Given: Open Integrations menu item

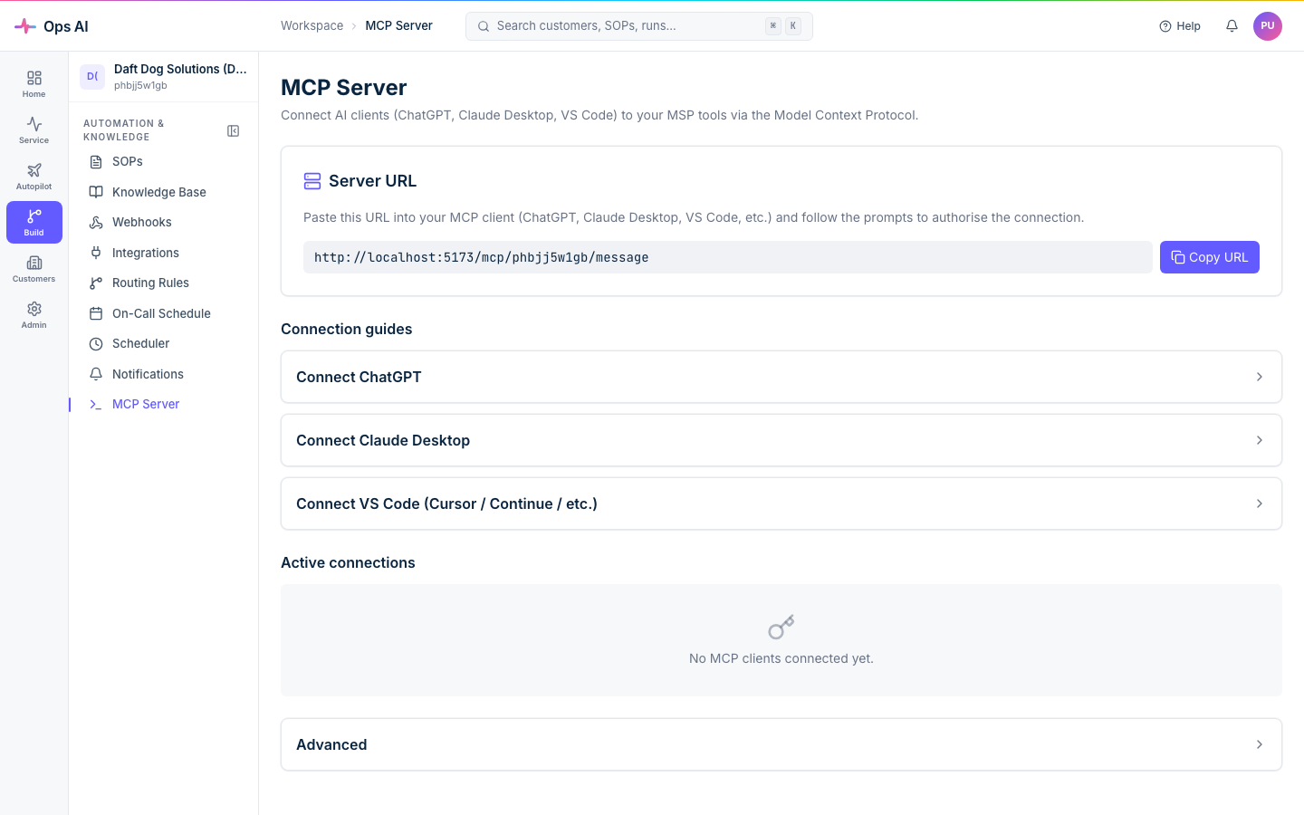Looking at the screenshot, I should (x=164, y=253).
